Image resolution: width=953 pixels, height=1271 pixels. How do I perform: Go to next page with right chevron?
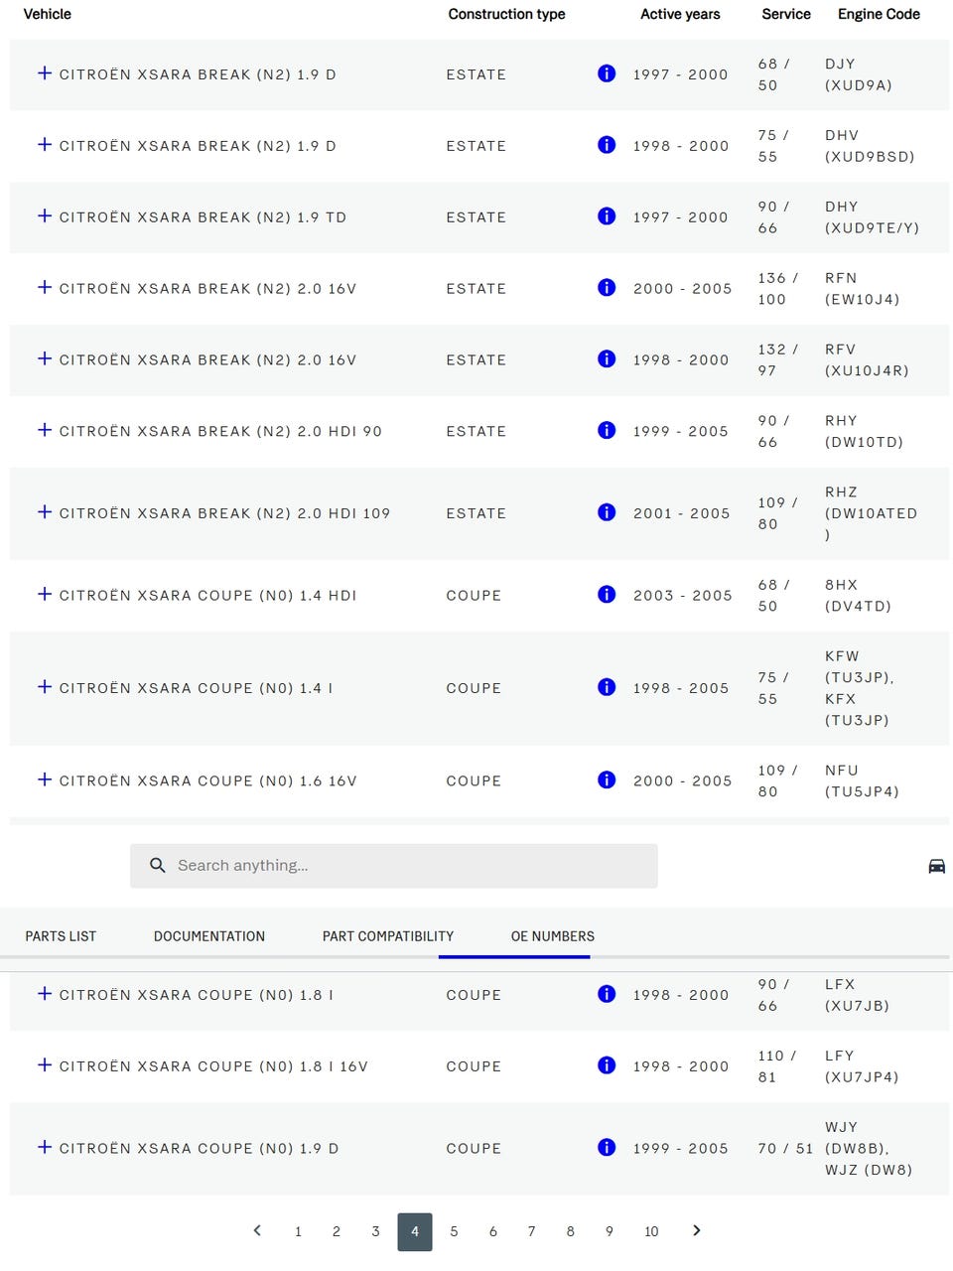[x=696, y=1230]
